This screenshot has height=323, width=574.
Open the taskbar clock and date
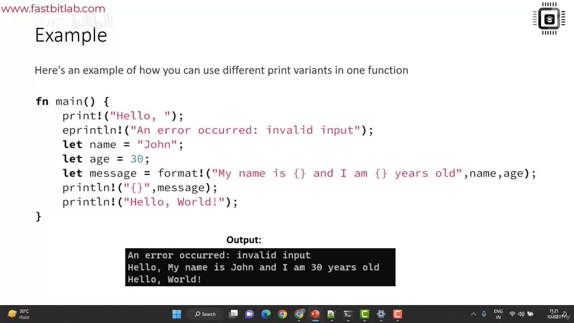pos(553,314)
